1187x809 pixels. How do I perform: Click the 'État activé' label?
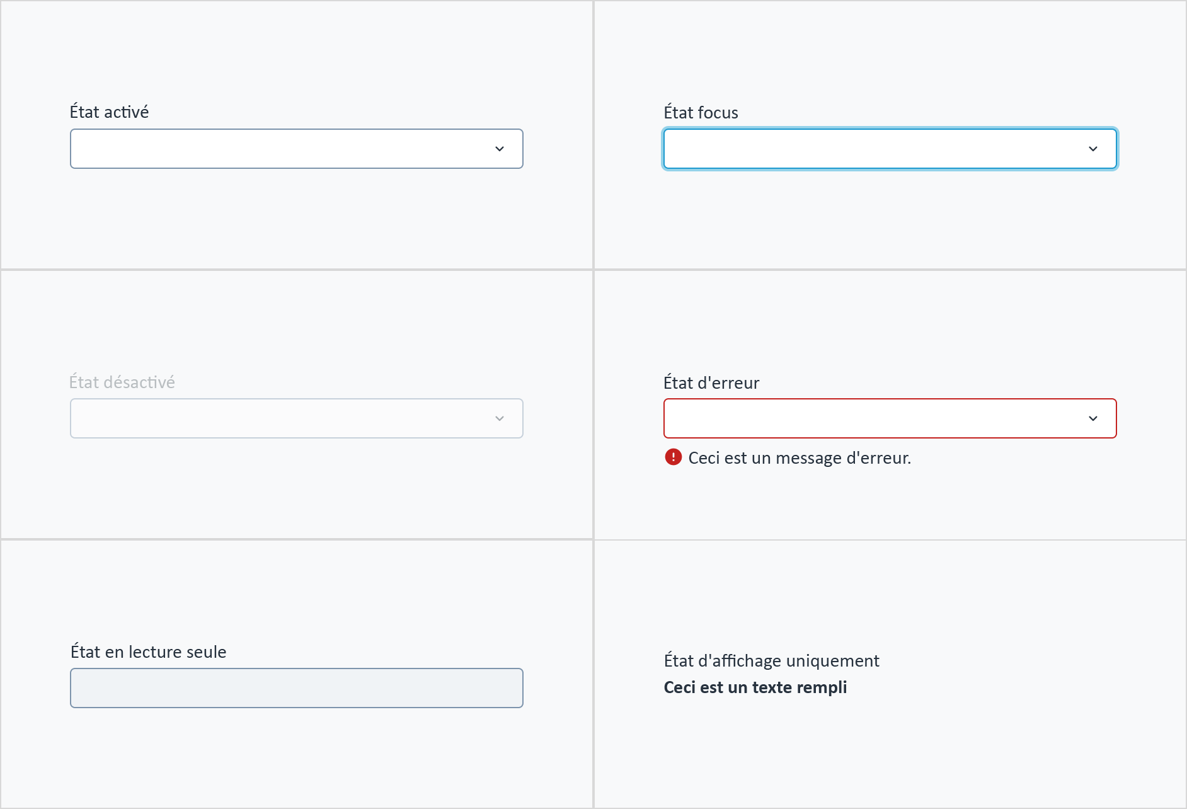[x=109, y=112]
